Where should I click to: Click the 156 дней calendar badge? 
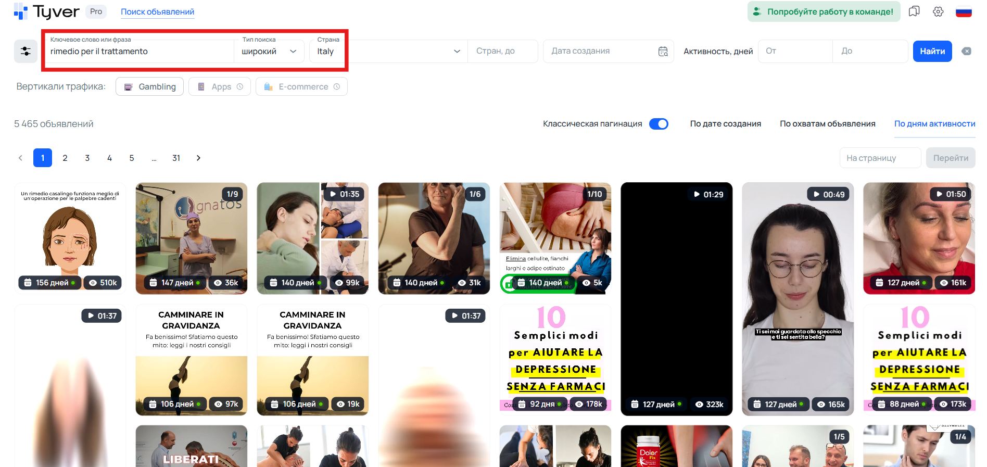pos(50,283)
